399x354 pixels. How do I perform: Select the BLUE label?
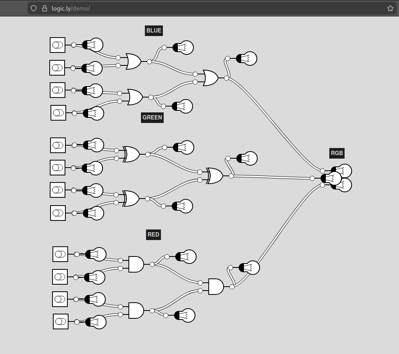[153, 31]
